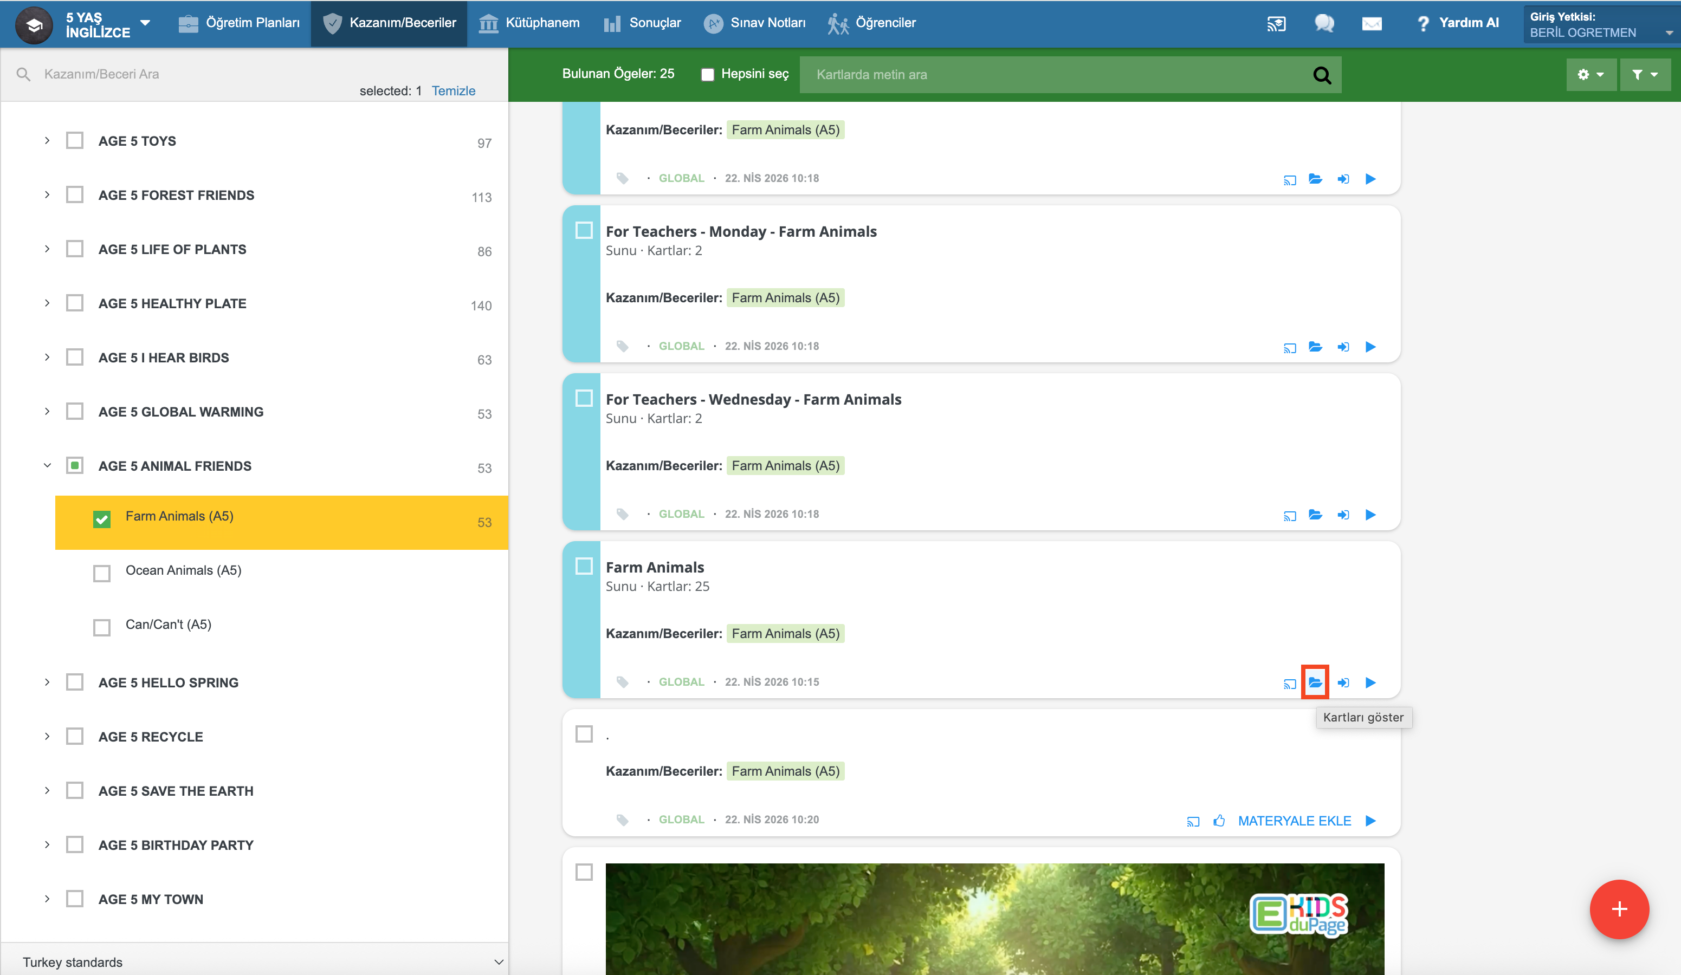Click the search magnifier in card search
Image resolution: width=1681 pixels, height=975 pixels.
pyautogui.click(x=1322, y=75)
